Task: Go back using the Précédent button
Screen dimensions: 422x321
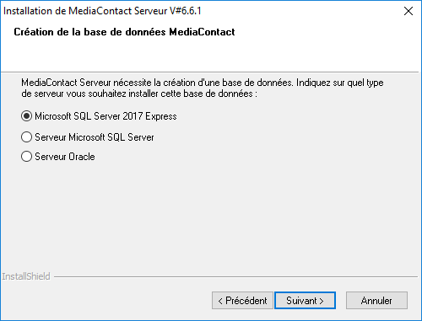Action: tap(242, 301)
